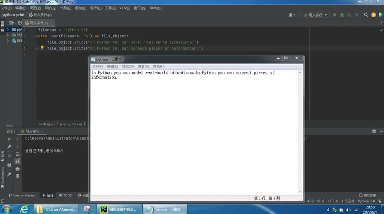Open Search Everywhere magnifier icon
The width and height of the screenshot is (384, 214).
(x=366, y=15)
